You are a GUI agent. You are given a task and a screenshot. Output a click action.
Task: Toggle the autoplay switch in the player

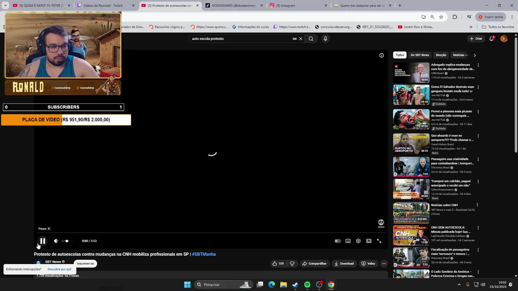[338, 241]
